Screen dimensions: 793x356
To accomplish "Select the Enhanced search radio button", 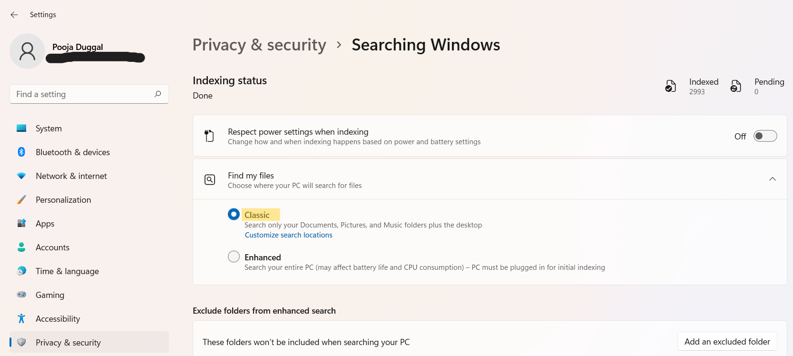I will [x=234, y=257].
